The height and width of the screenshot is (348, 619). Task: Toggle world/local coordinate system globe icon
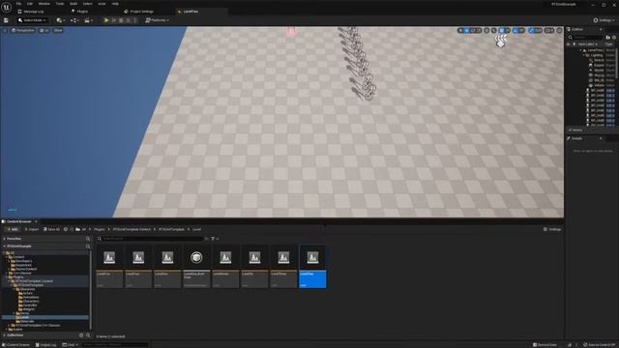(486, 30)
